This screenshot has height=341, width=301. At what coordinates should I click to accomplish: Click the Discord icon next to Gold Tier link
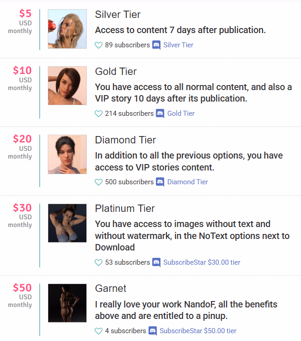[x=160, y=114]
